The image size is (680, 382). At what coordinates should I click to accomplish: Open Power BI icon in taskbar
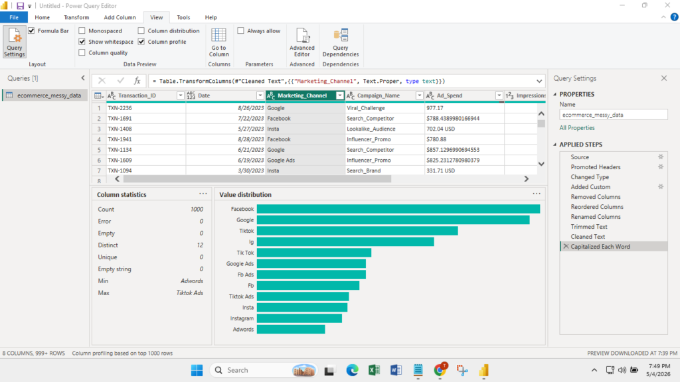pos(483,370)
